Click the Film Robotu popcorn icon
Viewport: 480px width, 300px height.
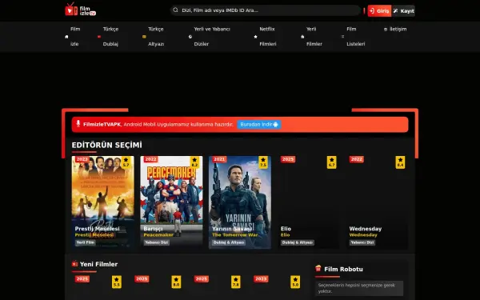point(318,269)
